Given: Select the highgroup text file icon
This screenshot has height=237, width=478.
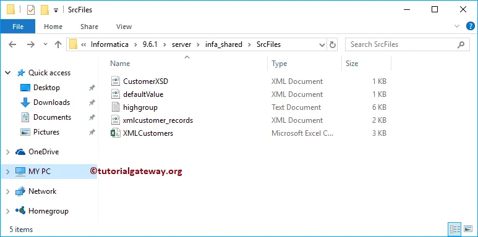Looking at the screenshot, I should pos(116,107).
